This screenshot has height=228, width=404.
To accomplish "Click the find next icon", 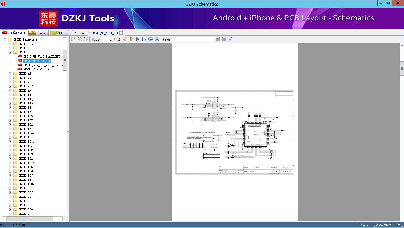I will [224, 39].
